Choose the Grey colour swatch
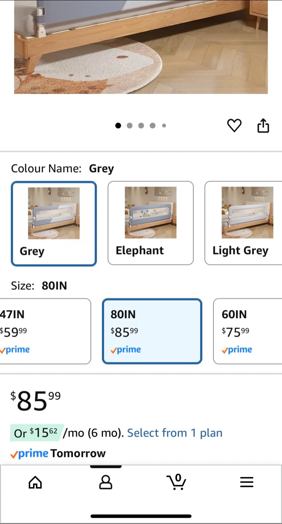The height and width of the screenshot is (524, 282). coord(53,223)
